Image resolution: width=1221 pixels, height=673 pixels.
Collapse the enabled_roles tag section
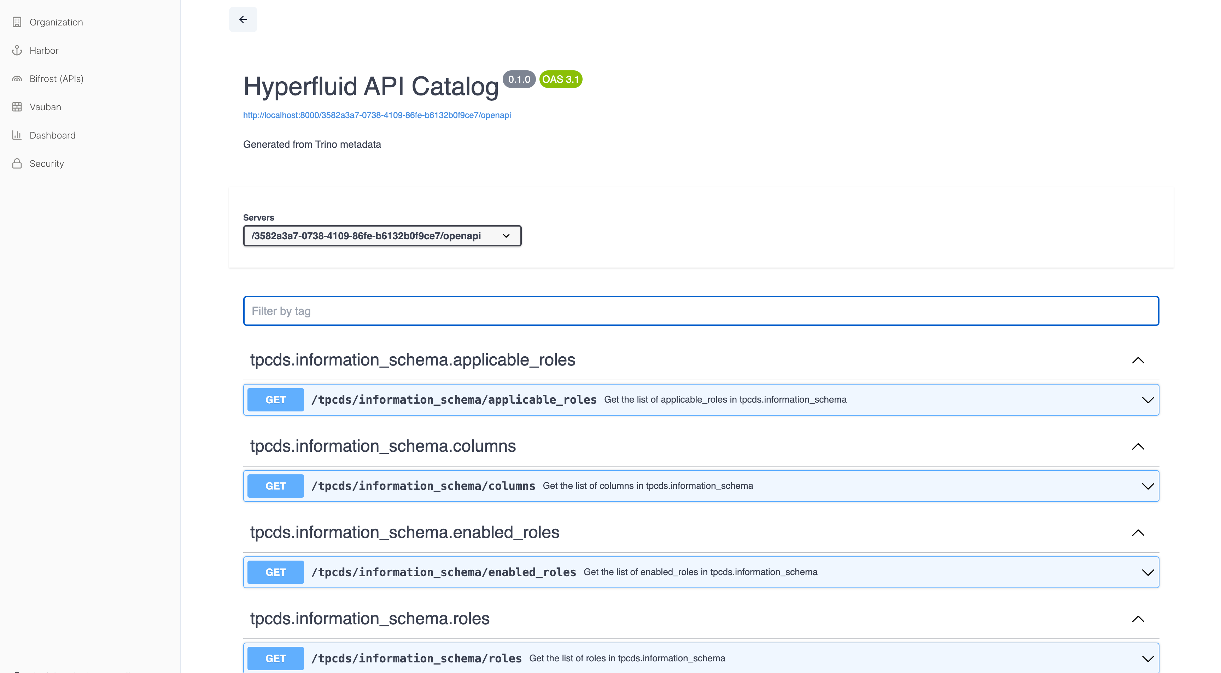pyautogui.click(x=1138, y=533)
